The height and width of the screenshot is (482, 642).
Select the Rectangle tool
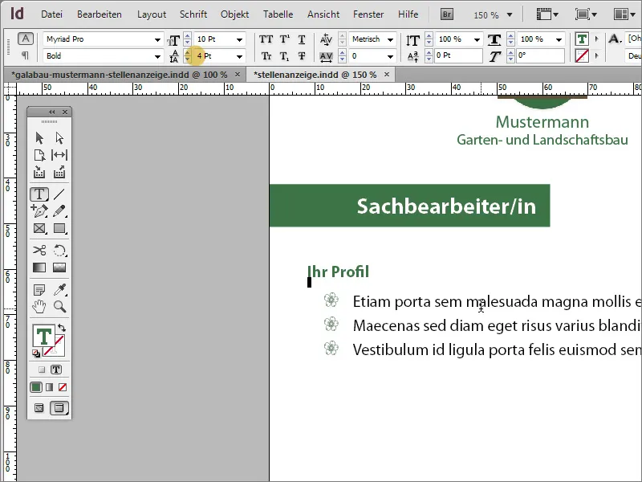pyautogui.click(x=59, y=228)
